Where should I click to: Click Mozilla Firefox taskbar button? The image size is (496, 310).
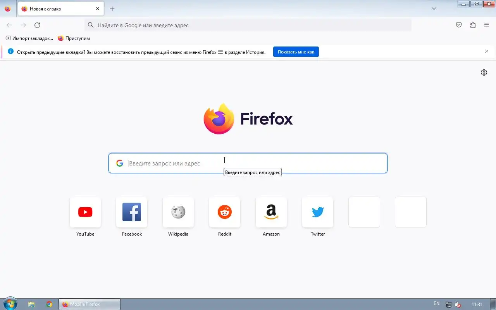coord(90,304)
